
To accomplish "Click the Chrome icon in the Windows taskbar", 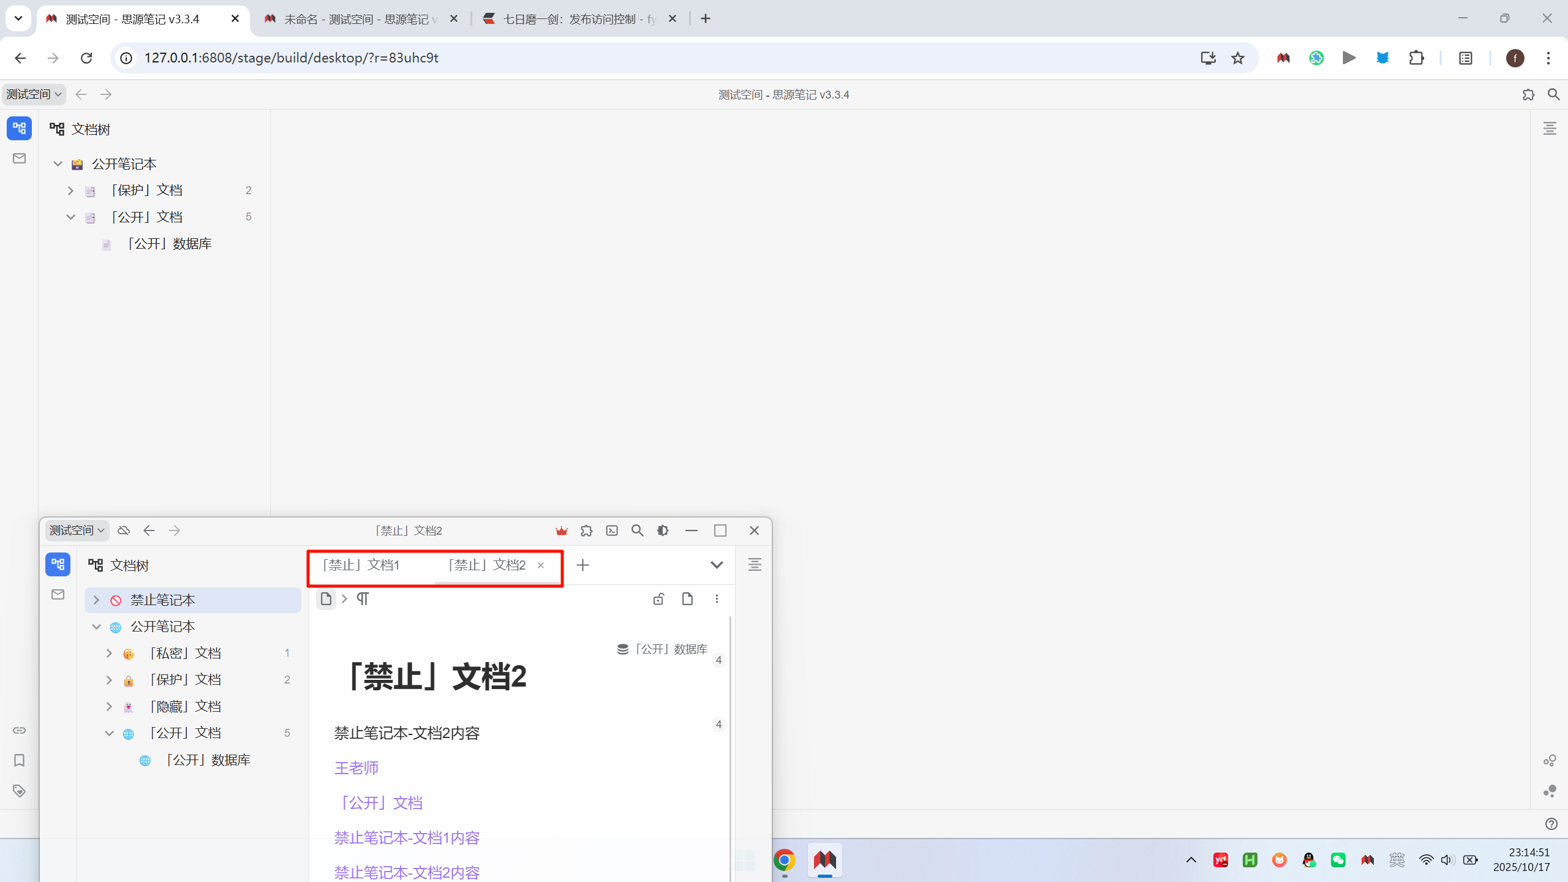I will click(x=784, y=860).
